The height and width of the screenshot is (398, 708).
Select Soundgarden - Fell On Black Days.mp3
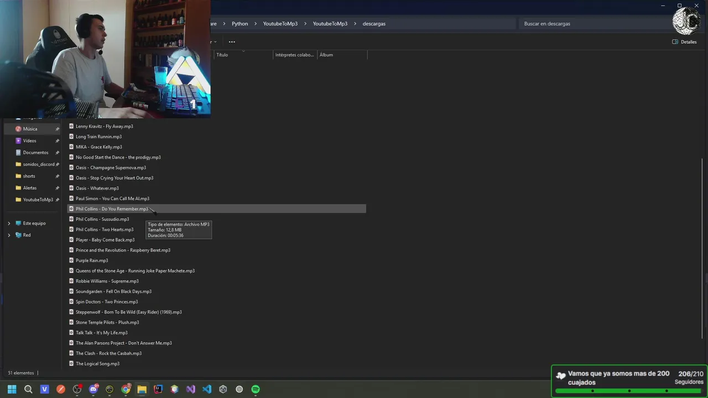(113, 291)
